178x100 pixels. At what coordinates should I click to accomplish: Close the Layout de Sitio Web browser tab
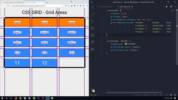23,2
